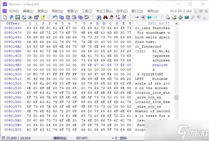Open Find Text with blue binoculars
The height and width of the screenshot is (141, 209).
point(99,17)
